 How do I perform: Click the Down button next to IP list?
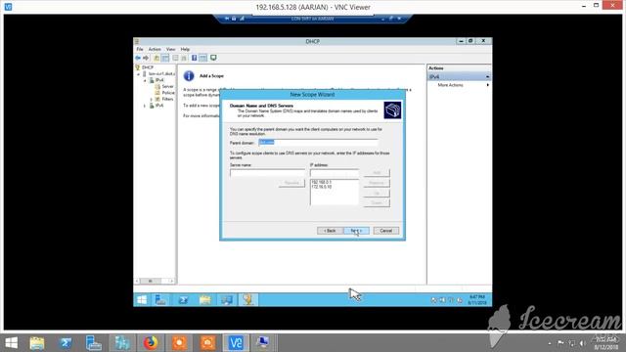(x=377, y=202)
